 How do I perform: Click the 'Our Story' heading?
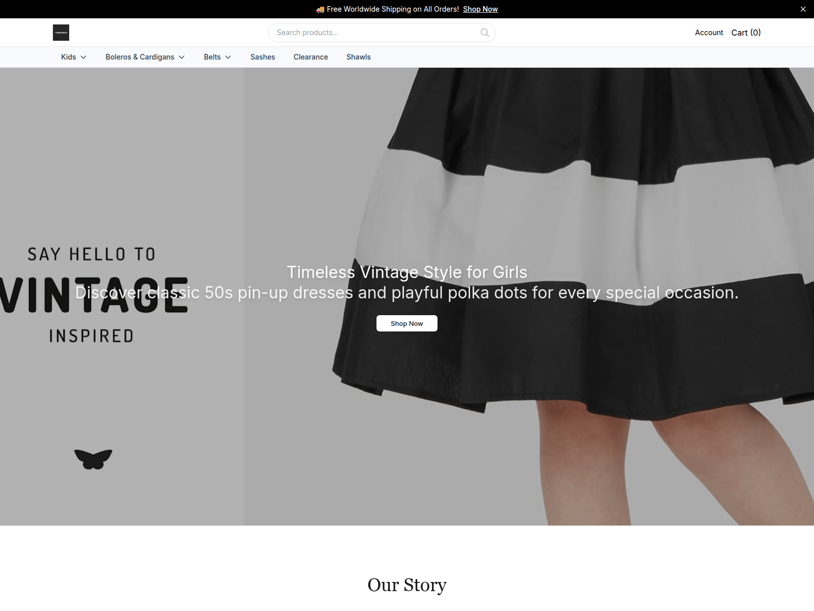407,585
